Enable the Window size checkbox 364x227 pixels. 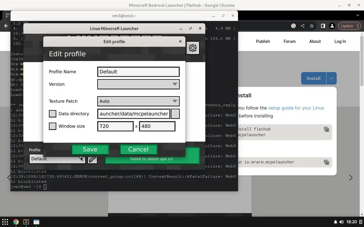(x=53, y=126)
